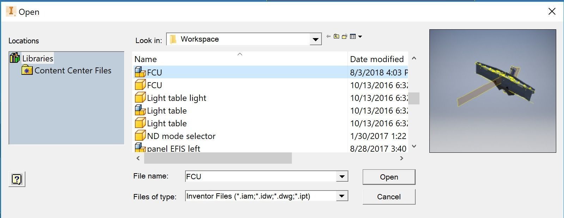
Task: Select the panel EFIS left assembly
Action: click(173, 149)
